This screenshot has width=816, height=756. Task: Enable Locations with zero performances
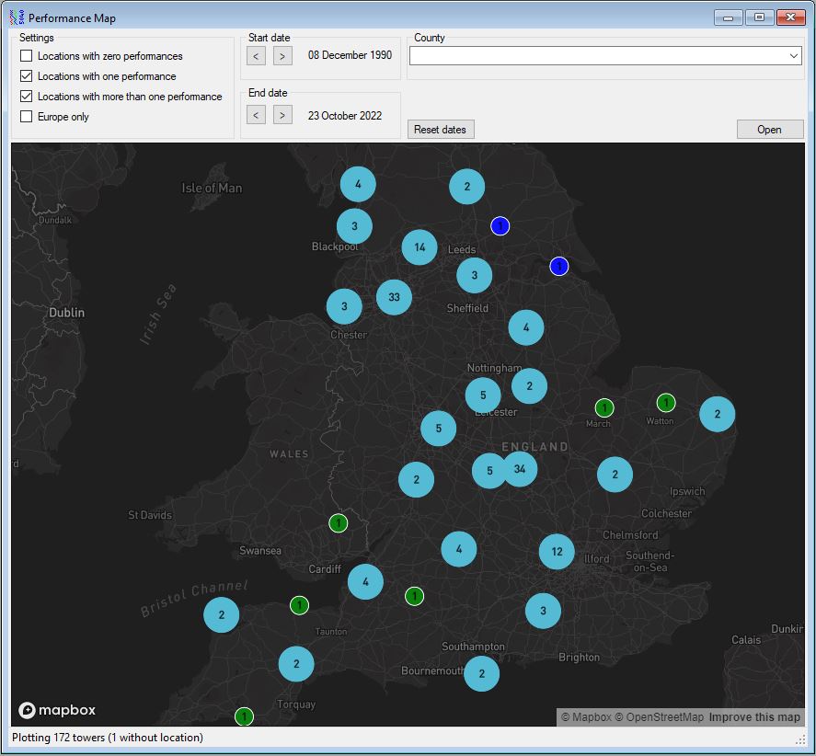(27, 56)
